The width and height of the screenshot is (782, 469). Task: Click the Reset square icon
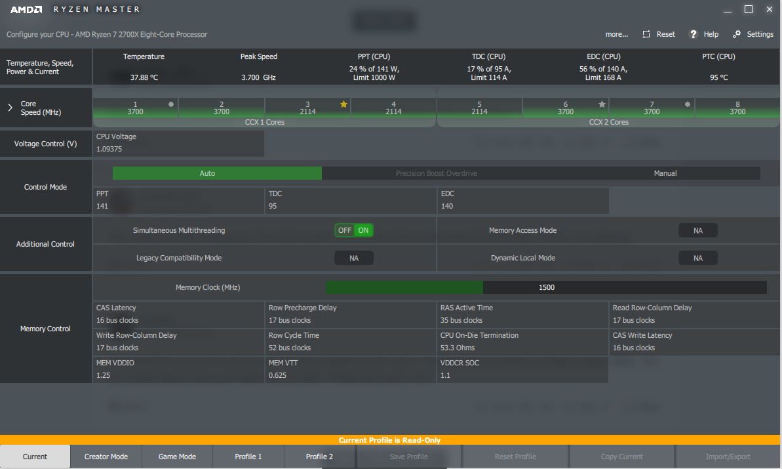(x=646, y=34)
